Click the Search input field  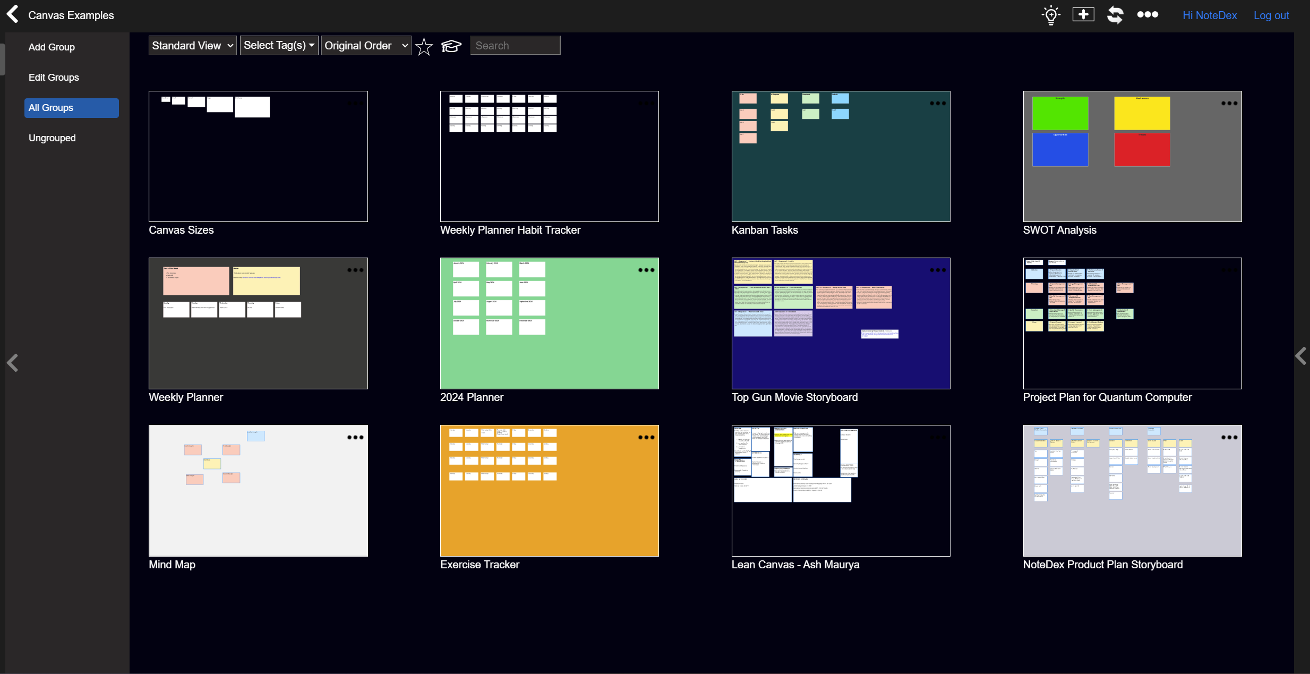515,46
